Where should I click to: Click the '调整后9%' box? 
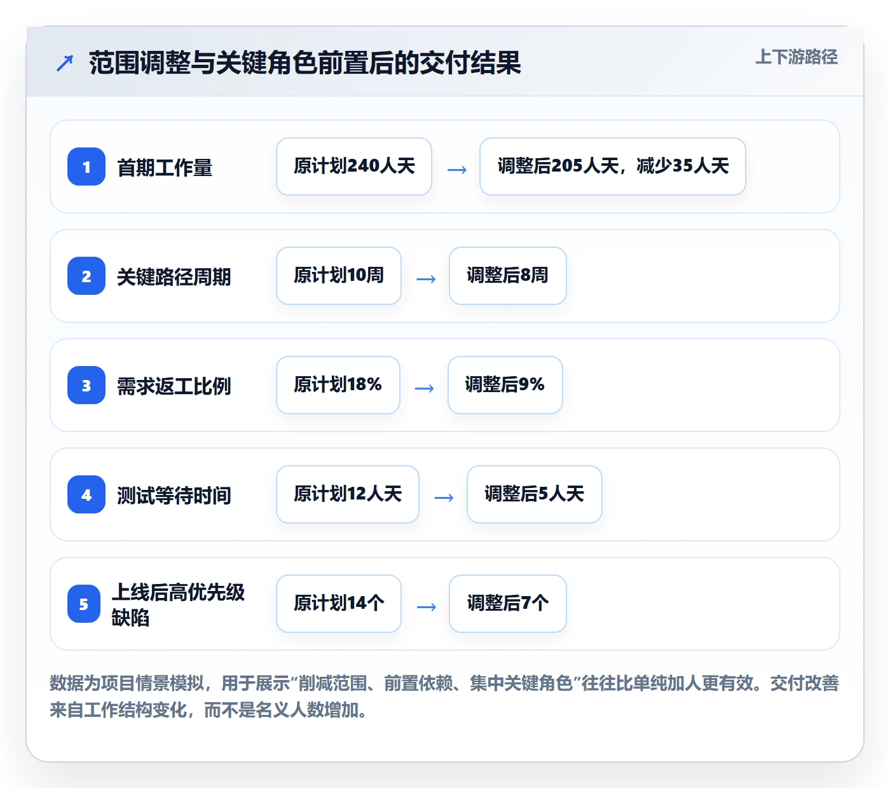[x=505, y=385]
